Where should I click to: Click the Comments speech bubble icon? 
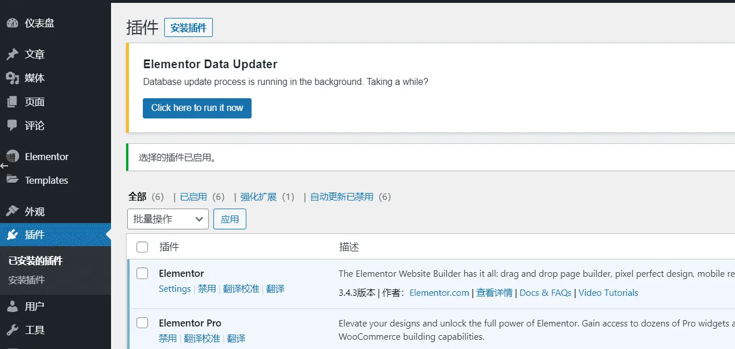tap(12, 125)
